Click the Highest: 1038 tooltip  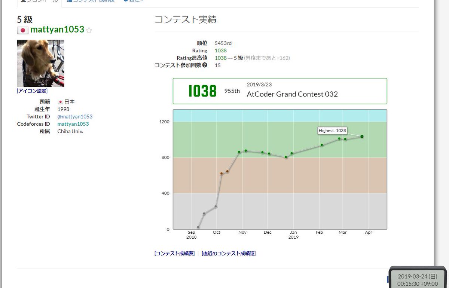332,131
